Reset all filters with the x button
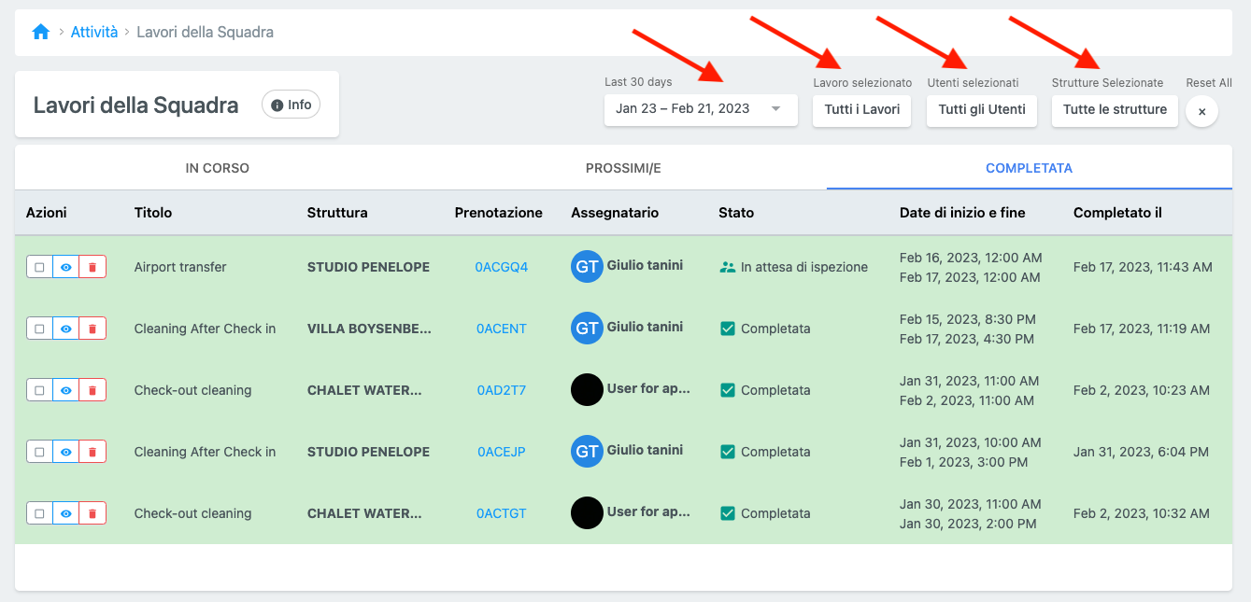Viewport: 1251px width, 602px height. click(1201, 111)
